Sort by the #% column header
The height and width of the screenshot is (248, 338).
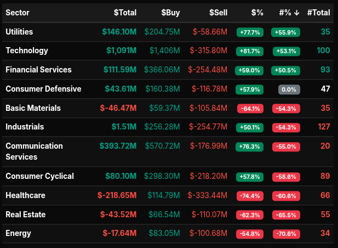288,12
